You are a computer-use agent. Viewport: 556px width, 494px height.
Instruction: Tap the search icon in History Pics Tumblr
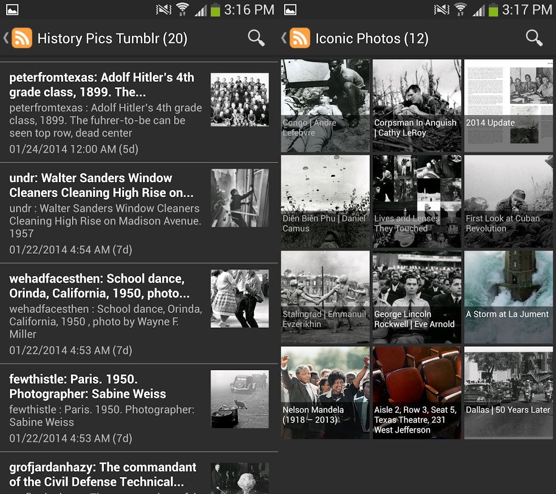(256, 38)
